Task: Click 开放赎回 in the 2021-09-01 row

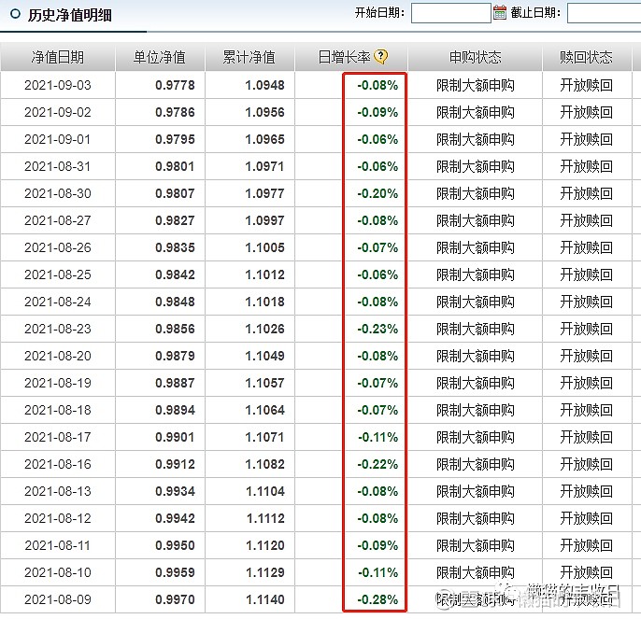Action: 586,140
